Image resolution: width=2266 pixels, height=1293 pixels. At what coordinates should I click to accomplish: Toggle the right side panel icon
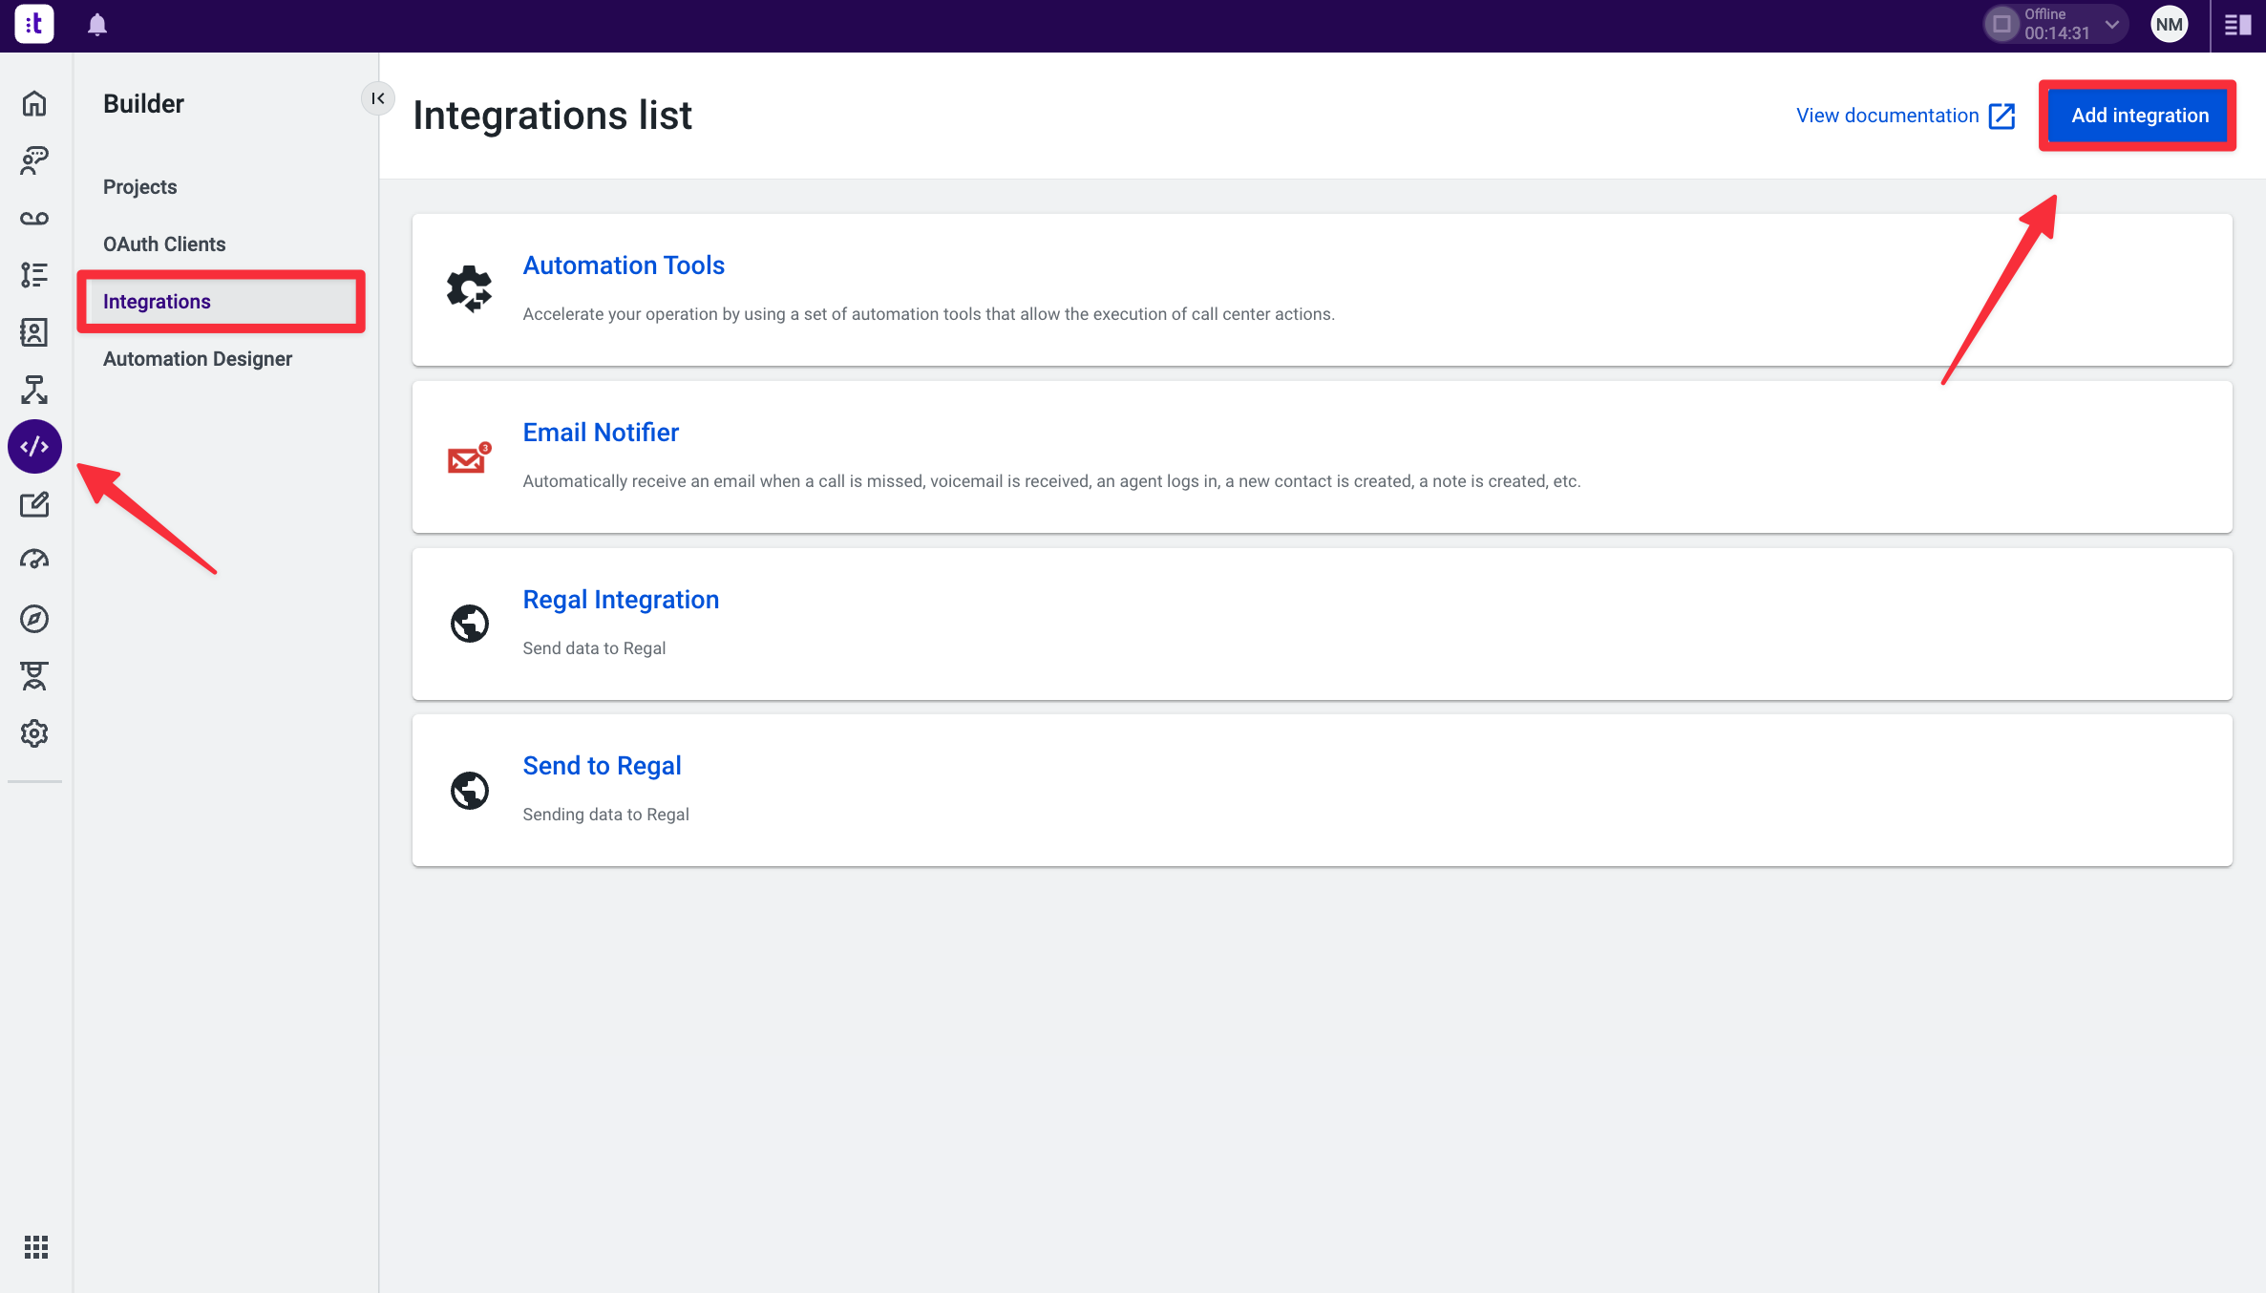click(2238, 25)
